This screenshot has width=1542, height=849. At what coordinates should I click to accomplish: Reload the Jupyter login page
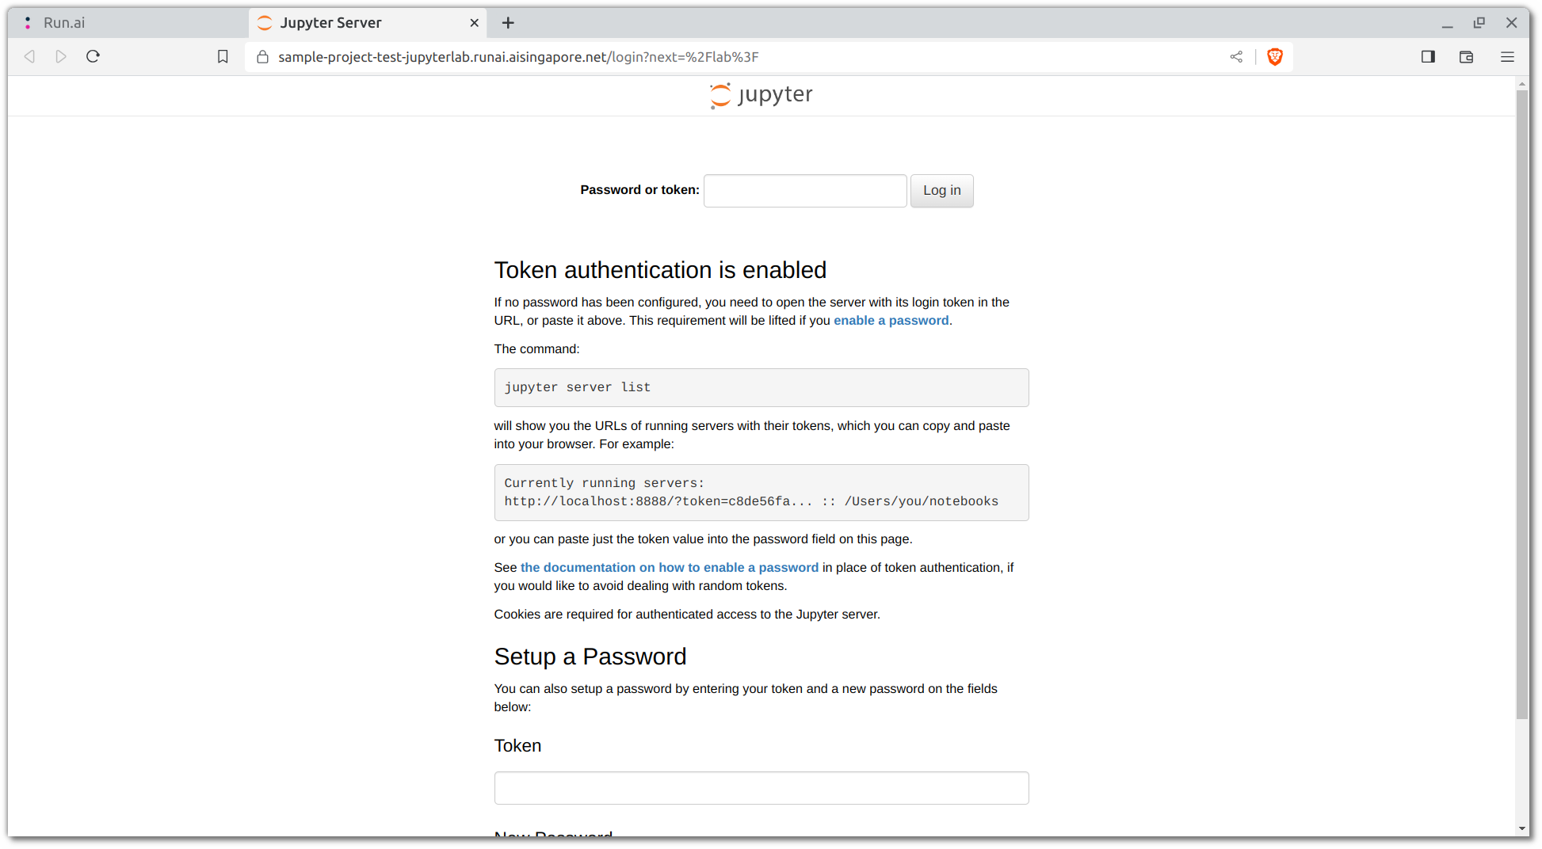(x=93, y=56)
